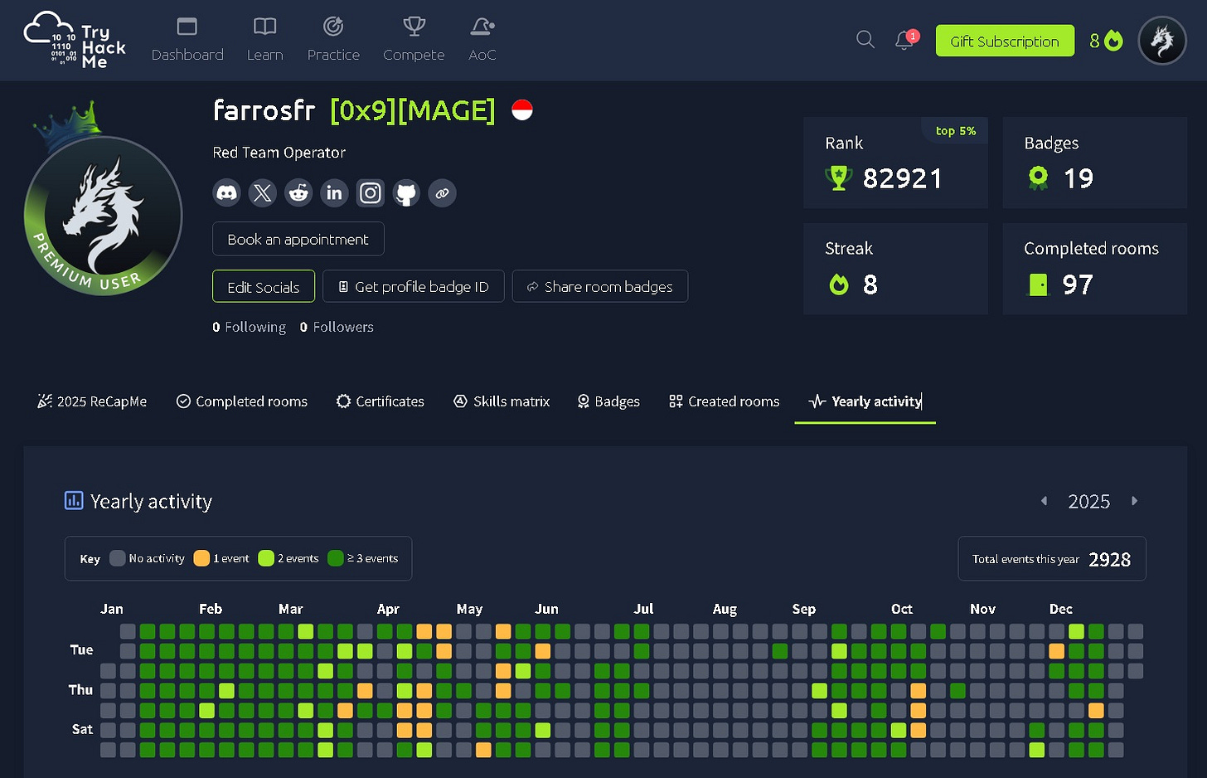
Task: Switch to the Badges tab
Action: [608, 401]
